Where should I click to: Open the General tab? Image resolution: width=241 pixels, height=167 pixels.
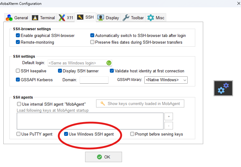[x=17, y=18]
